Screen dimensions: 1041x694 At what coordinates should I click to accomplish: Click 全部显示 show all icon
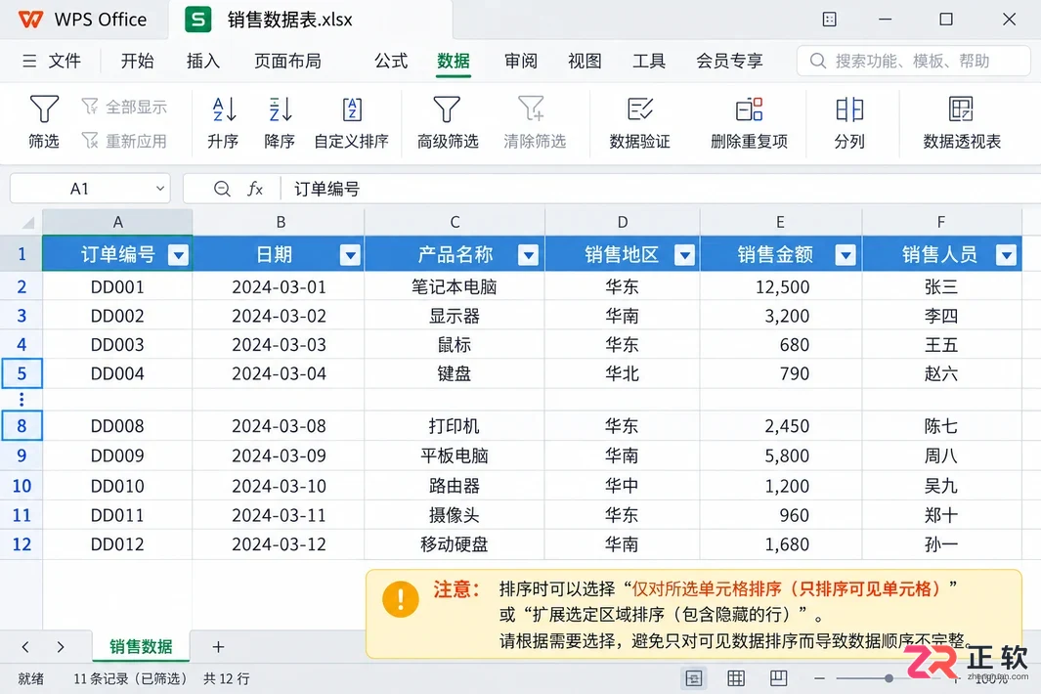(x=90, y=107)
